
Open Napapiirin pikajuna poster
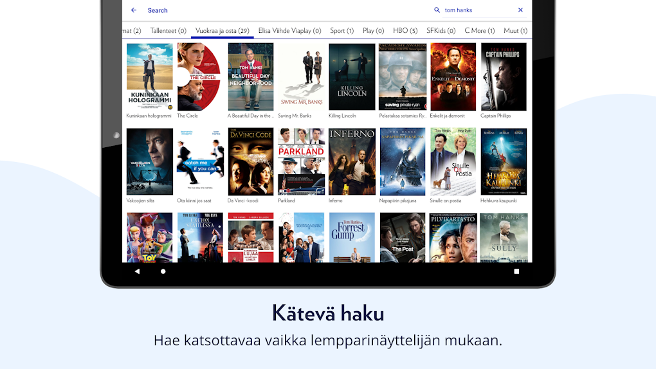pos(403,161)
